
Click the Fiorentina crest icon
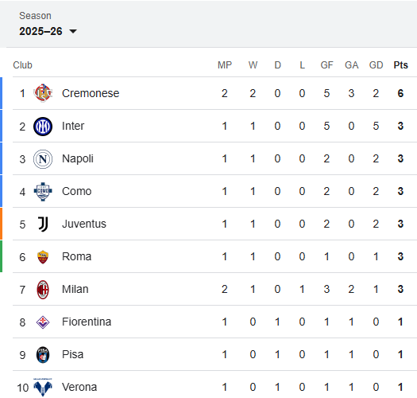(x=43, y=322)
